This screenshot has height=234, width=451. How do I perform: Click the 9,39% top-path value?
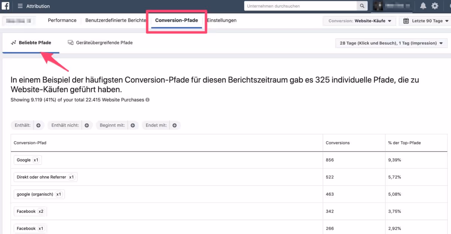pyautogui.click(x=395, y=160)
